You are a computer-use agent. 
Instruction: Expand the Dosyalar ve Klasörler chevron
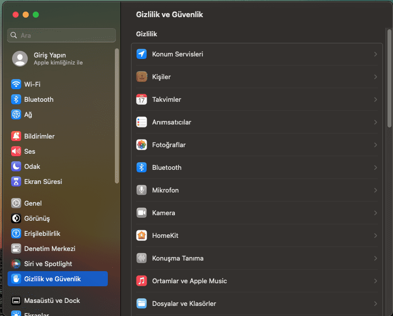[x=375, y=303]
